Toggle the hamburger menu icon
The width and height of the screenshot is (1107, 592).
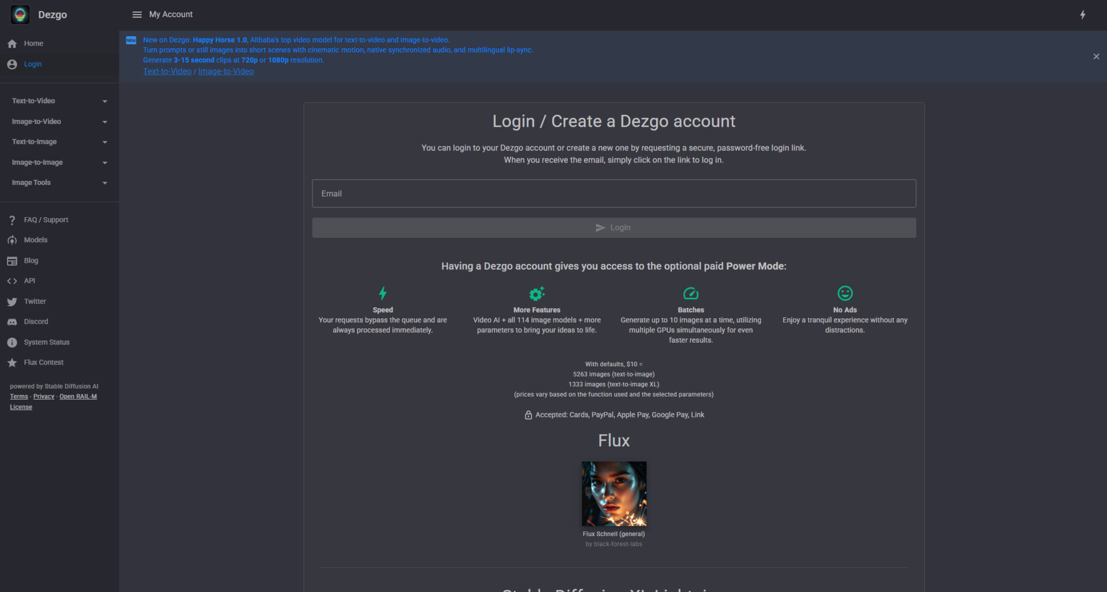point(137,14)
